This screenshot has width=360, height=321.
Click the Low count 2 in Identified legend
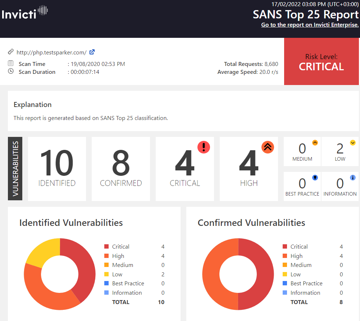coord(163,274)
